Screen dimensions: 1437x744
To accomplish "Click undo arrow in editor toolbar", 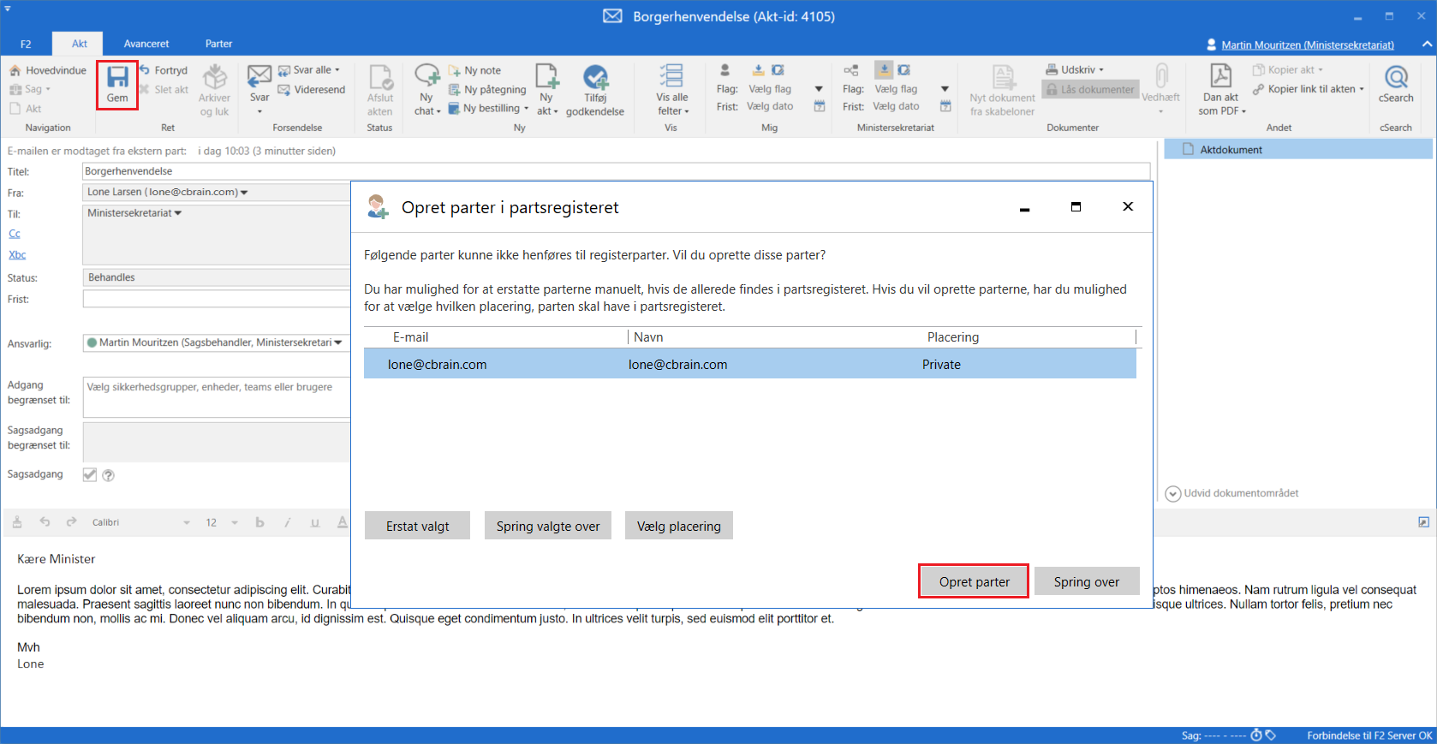I will click(x=45, y=521).
